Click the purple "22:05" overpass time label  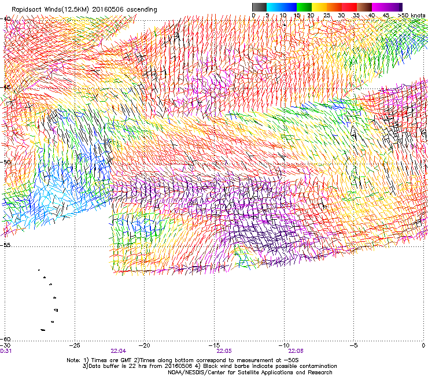pos(224,351)
